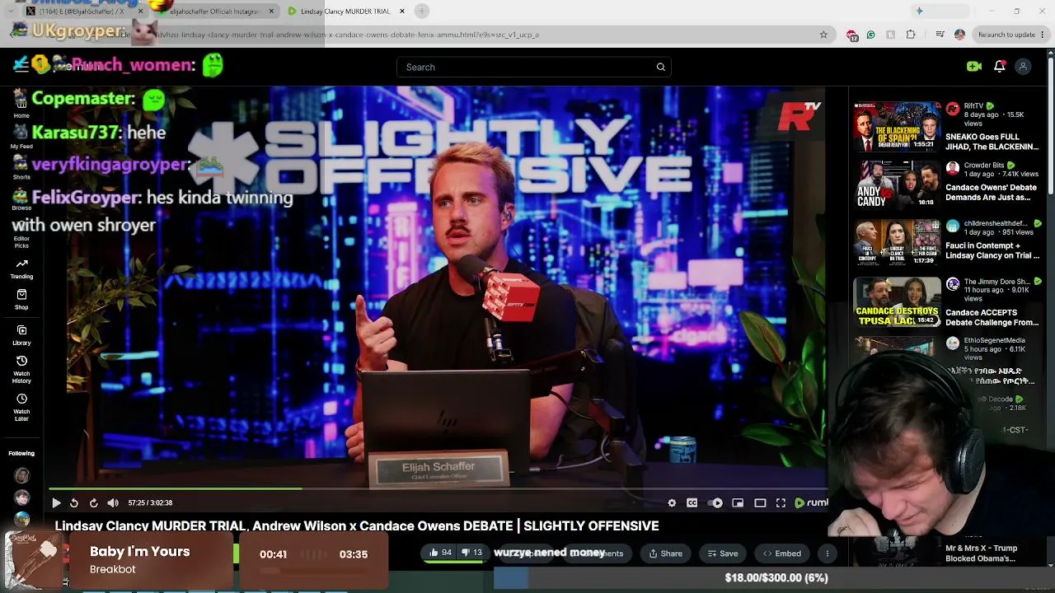Open more options menu beside Embed
Image resolution: width=1055 pixels, height=593 pixels.
827,553
